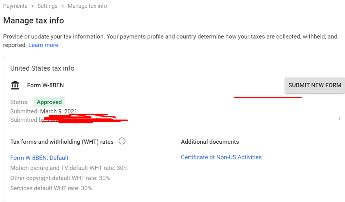Click the submitted date March 9, 2021
This screenshot has width=345, height=202.
click(x=59, y=111)
